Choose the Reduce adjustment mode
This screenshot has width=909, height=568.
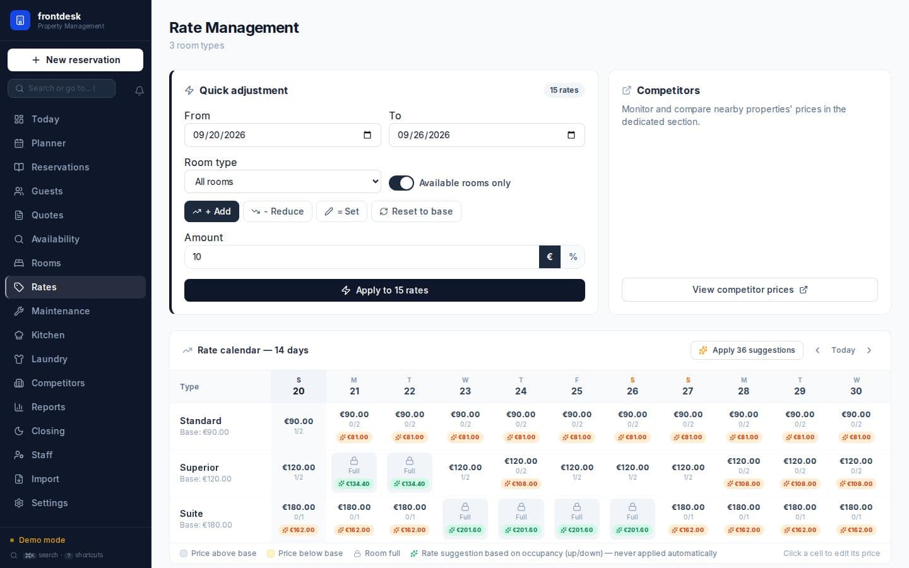(x=278, y=211)
